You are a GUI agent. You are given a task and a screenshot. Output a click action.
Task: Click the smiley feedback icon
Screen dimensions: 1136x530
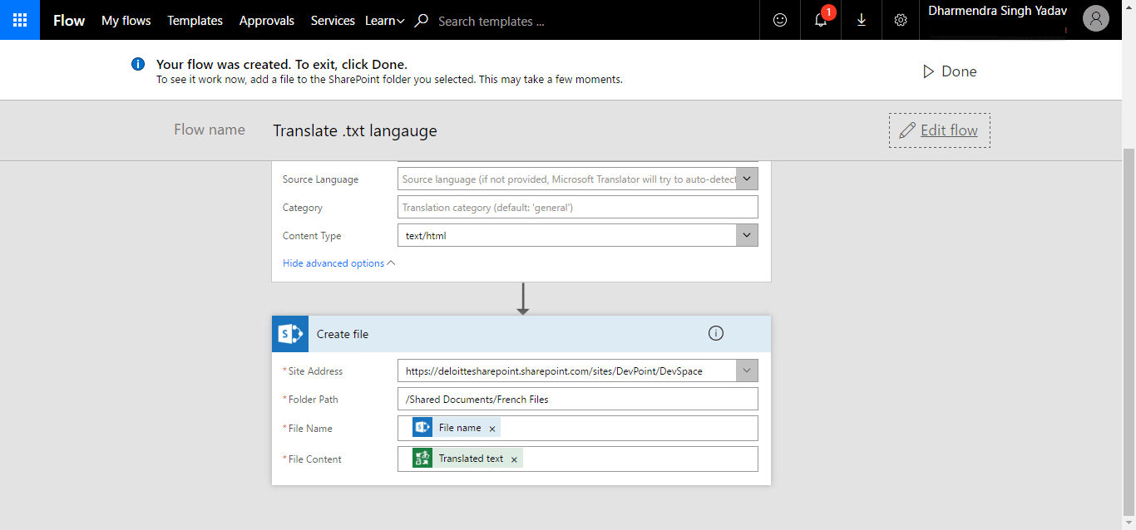pos(780,20)
